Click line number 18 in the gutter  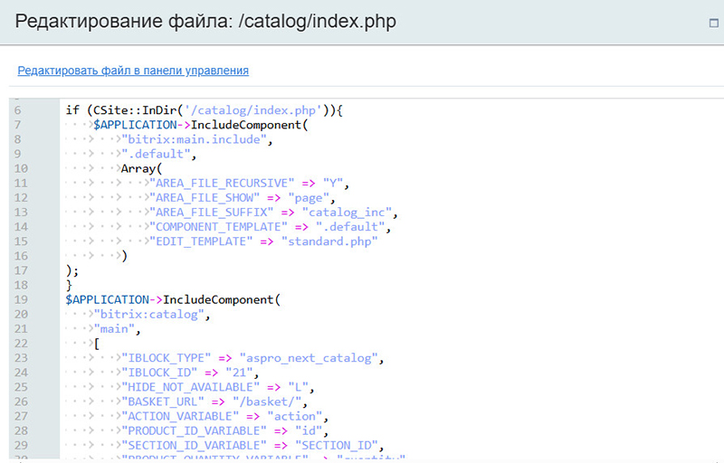pyautogui.click(x=18, y=285)
